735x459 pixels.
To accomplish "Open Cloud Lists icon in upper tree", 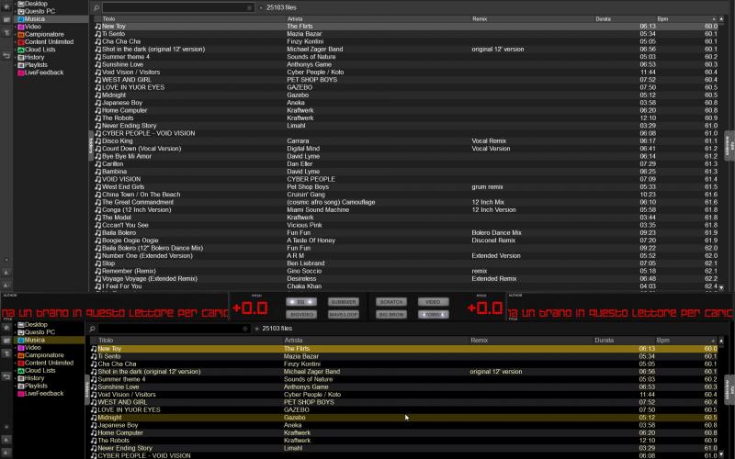I will pos(20,50).
